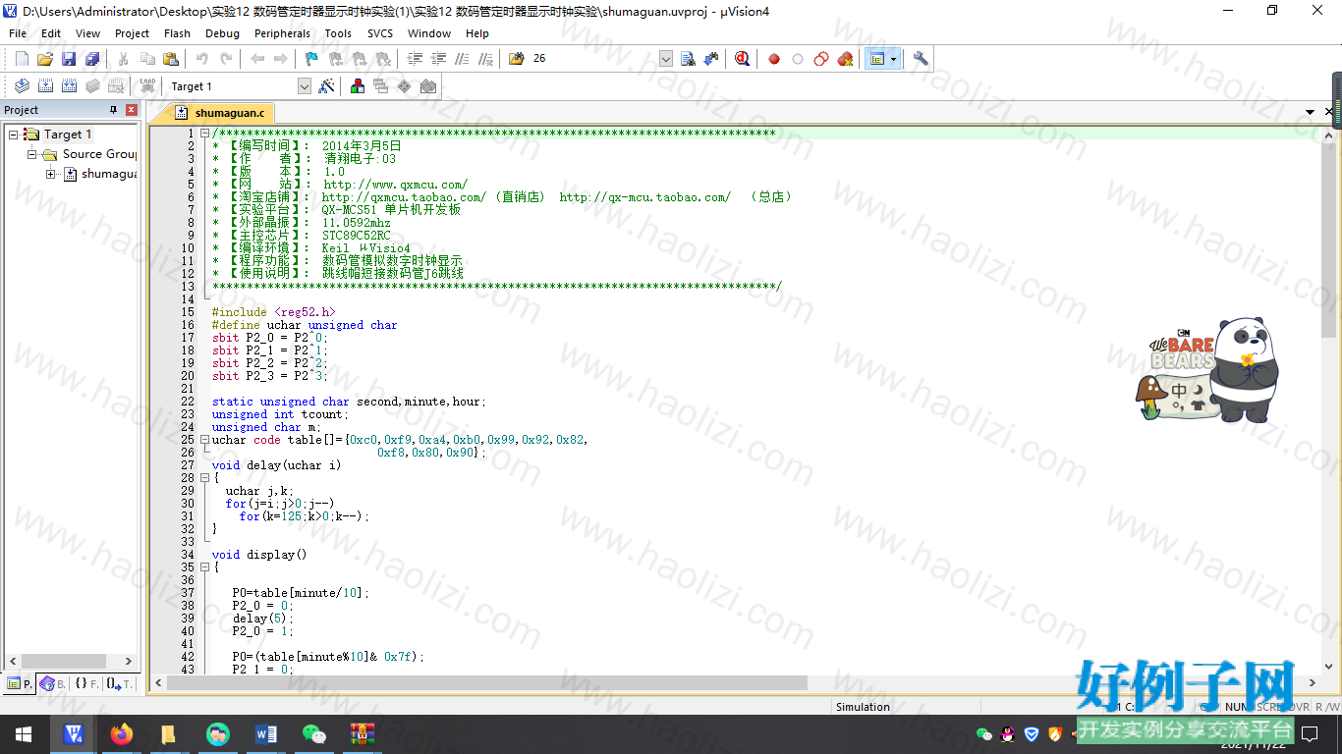Click editor vertical scrollbar thumb
This screenshot has width=1342, height=754.
(1329, 241)
